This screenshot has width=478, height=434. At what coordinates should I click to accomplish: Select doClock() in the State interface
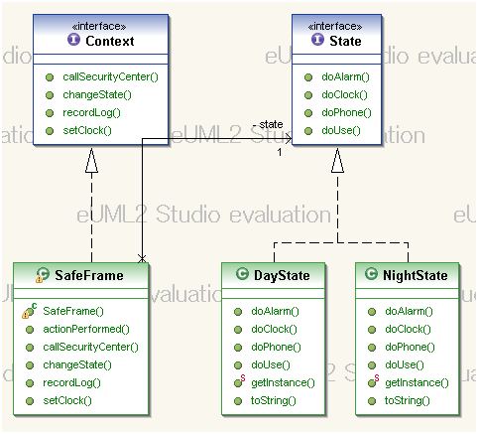[344, 94]
